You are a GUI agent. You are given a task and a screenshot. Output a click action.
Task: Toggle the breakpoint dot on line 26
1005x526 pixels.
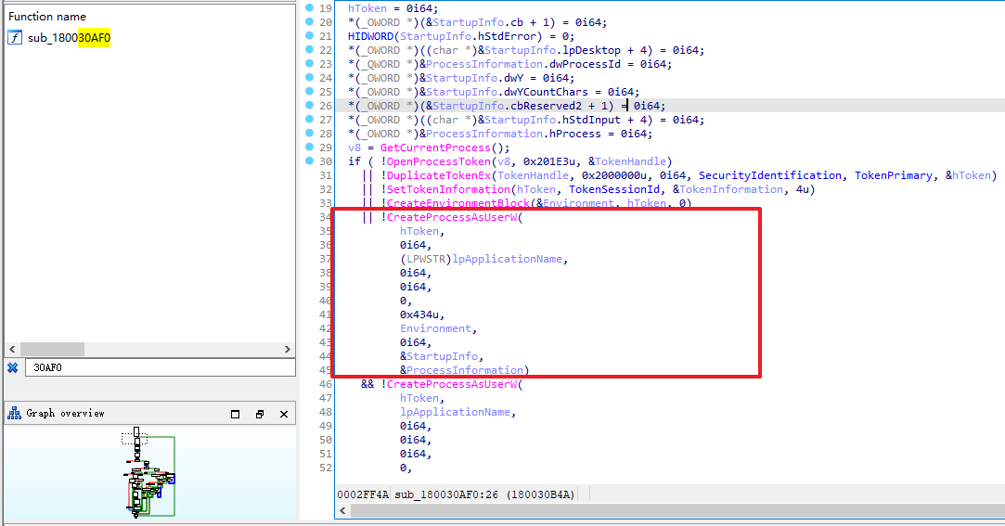(x=310, y=105)
